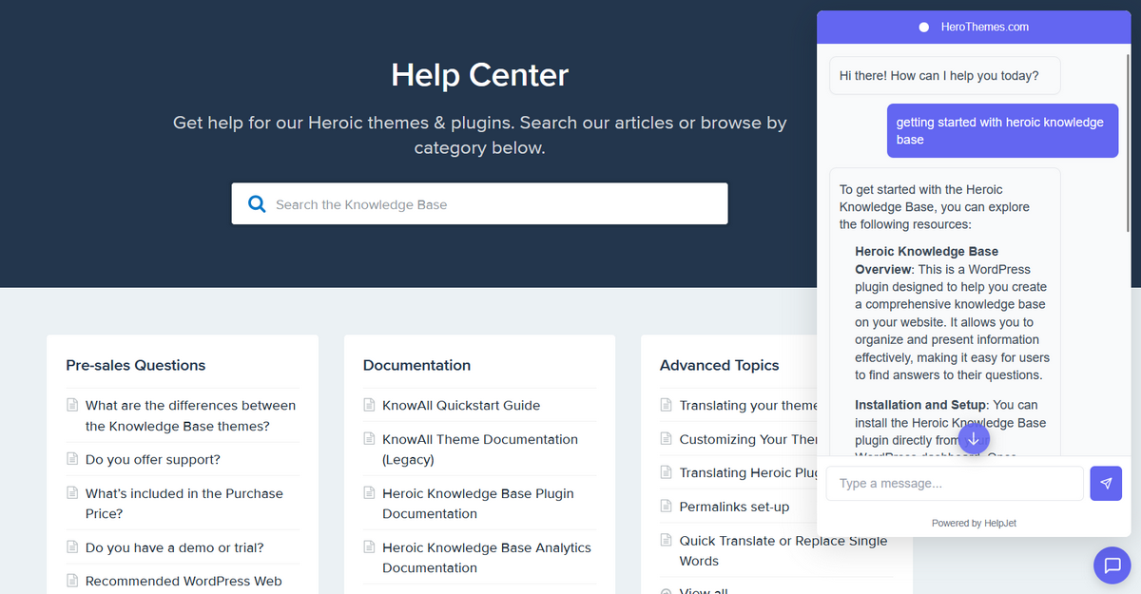
Task: Click the HeroThemes.com chat header
Action: (x=974, y=27)
